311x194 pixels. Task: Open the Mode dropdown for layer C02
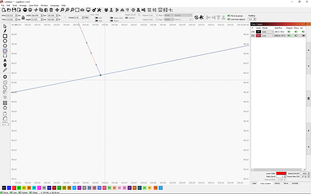coord(268,36)
